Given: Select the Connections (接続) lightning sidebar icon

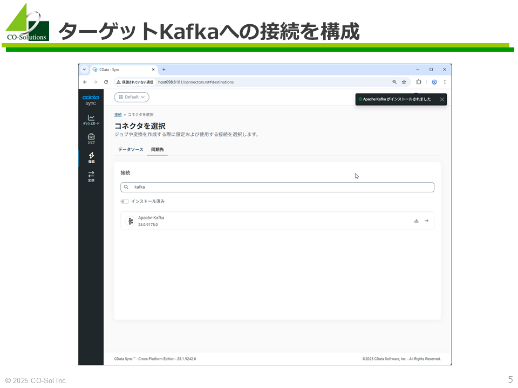Looking at the screenshot, I should click(91, 157).
